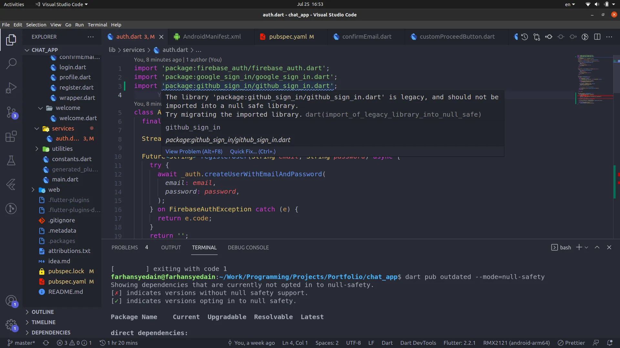This screenshot has width=620, height=348.
Task: Open Source Control view with badge
Action: pyautogui.click(x=11, y=112)
